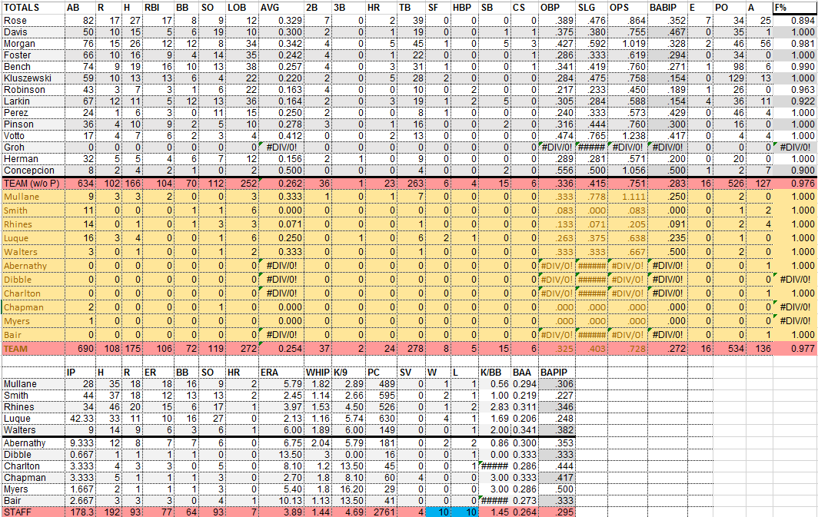The width and height of the screenshot is (818, 517).
Task: Select the STAFF label cell
Action: tap(33, 512)
